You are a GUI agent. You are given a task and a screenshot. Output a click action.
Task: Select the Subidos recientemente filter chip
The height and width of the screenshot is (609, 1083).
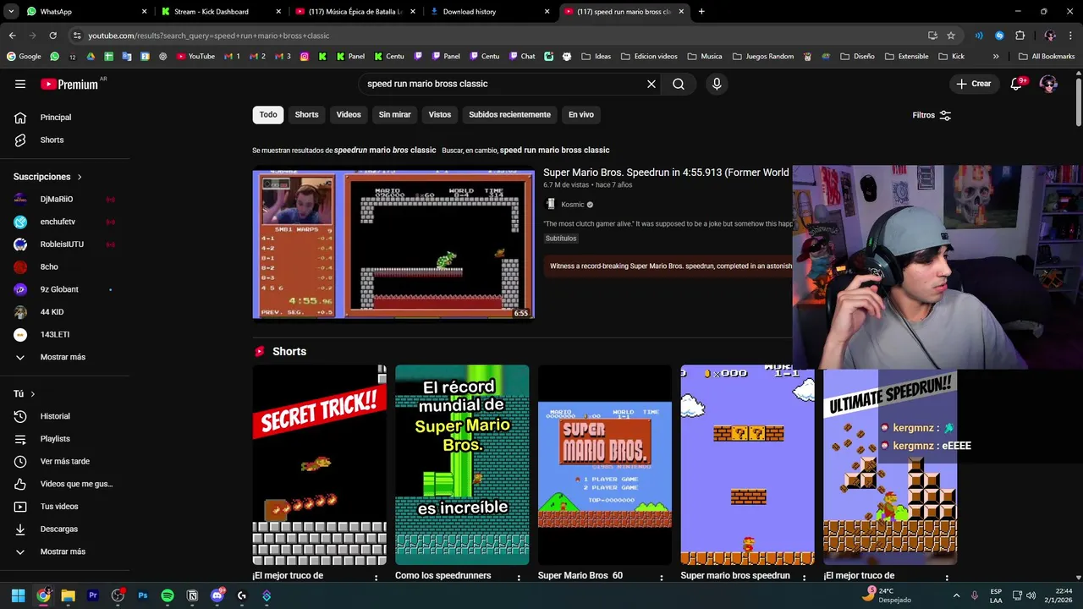[x=509, y=115]
